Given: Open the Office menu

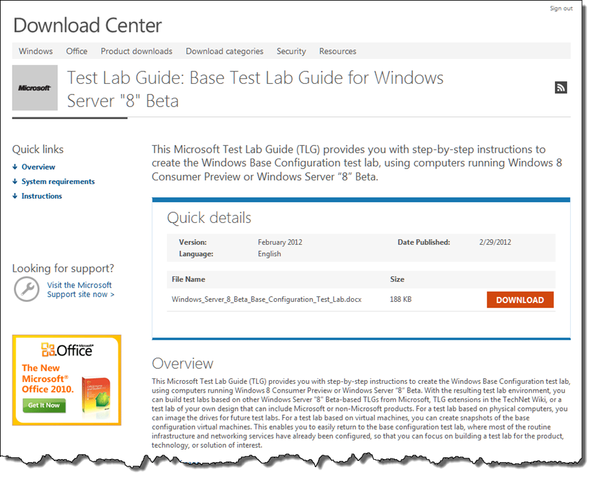Looking at the screenshot, I should (76, 51).
